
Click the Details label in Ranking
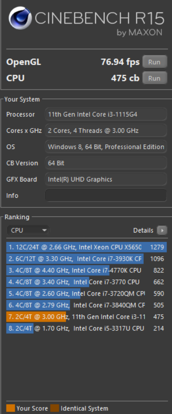pyautogui.click(x=143, y=231)
